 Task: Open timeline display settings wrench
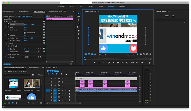tap(66, 74)
